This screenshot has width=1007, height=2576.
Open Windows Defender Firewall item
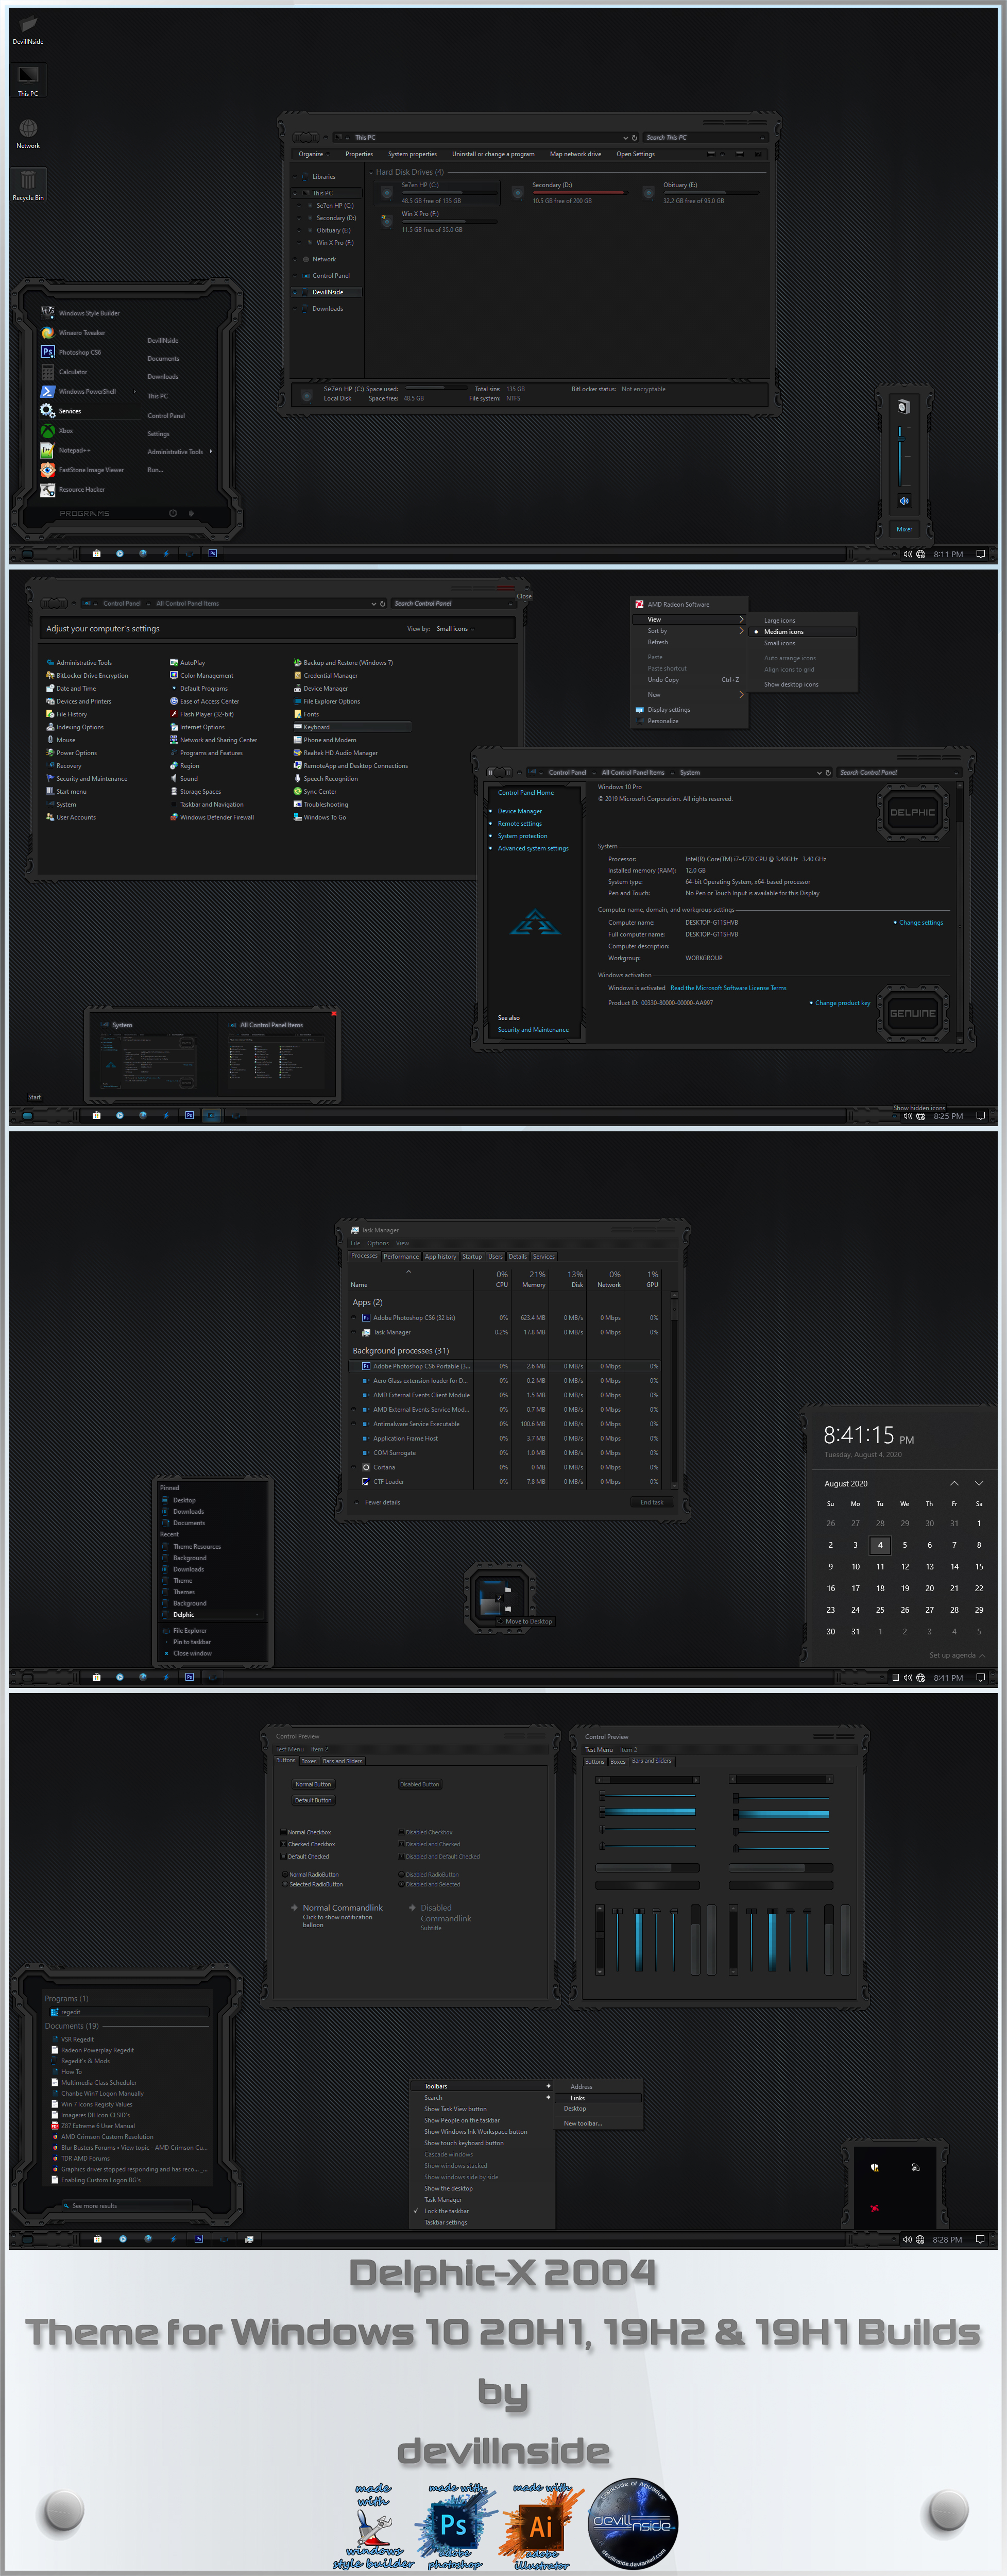coord(212,817)
